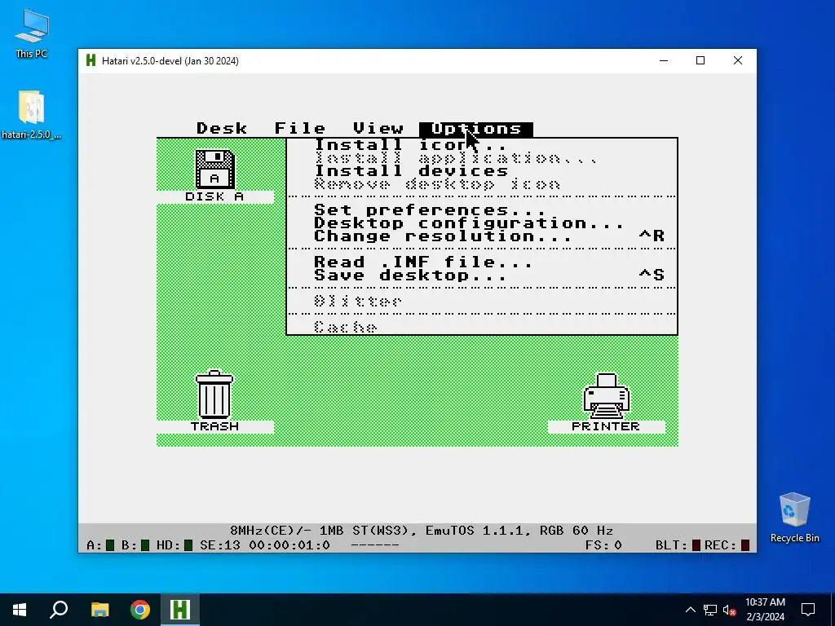Click the floppy B: drive LED indicator
The height and width of the screenshot is (626, 835).
[x=145, y=545]
